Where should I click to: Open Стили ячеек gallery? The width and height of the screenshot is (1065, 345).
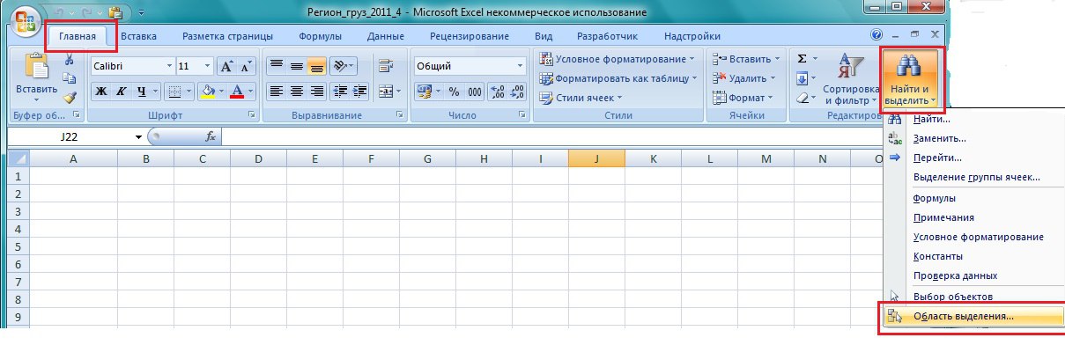coord(581,98)
